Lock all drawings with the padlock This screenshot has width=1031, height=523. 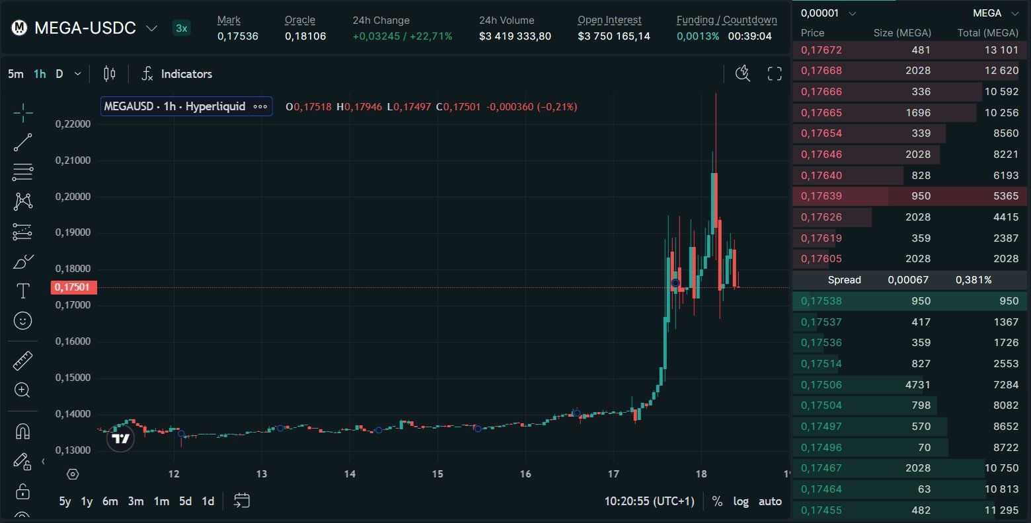coord(23,491)
